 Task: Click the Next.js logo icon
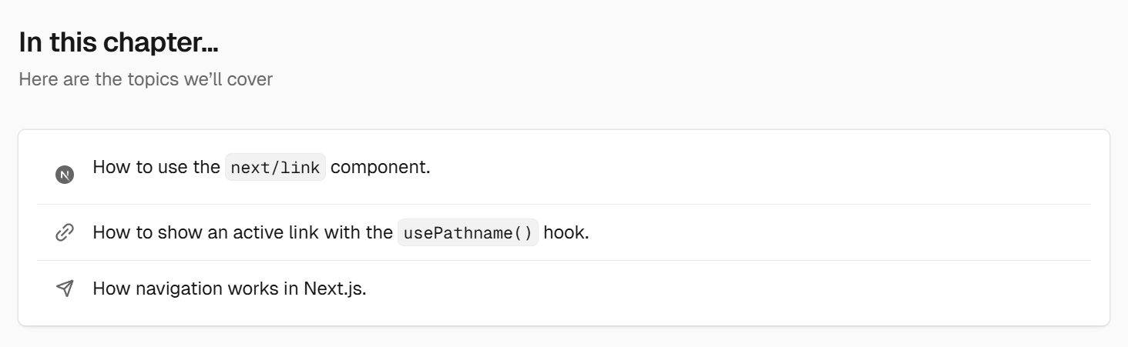(x=65, y=175)
